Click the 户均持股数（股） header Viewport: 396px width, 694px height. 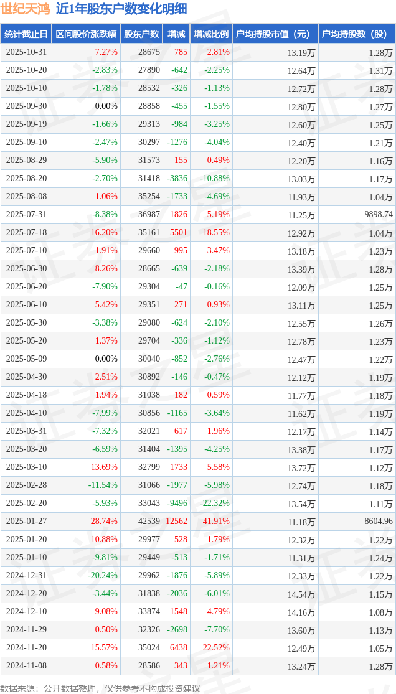click(356, 34)
